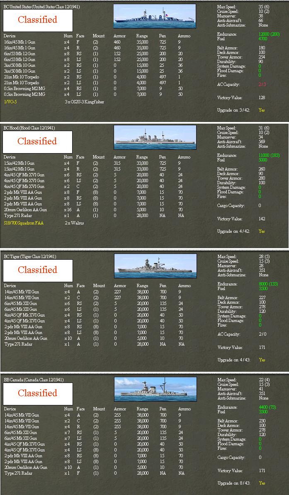The image size is (289, 495).
Task: Click United States Tower Armor value 254
Action: [262, 57]
